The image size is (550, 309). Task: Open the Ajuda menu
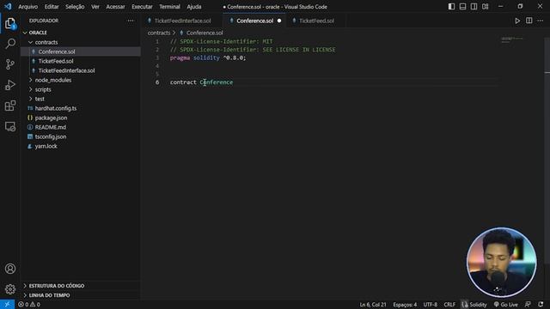194,7
